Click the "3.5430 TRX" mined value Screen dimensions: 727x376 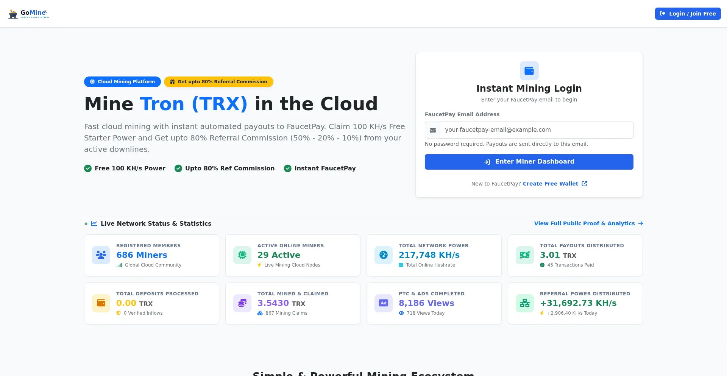281,303
